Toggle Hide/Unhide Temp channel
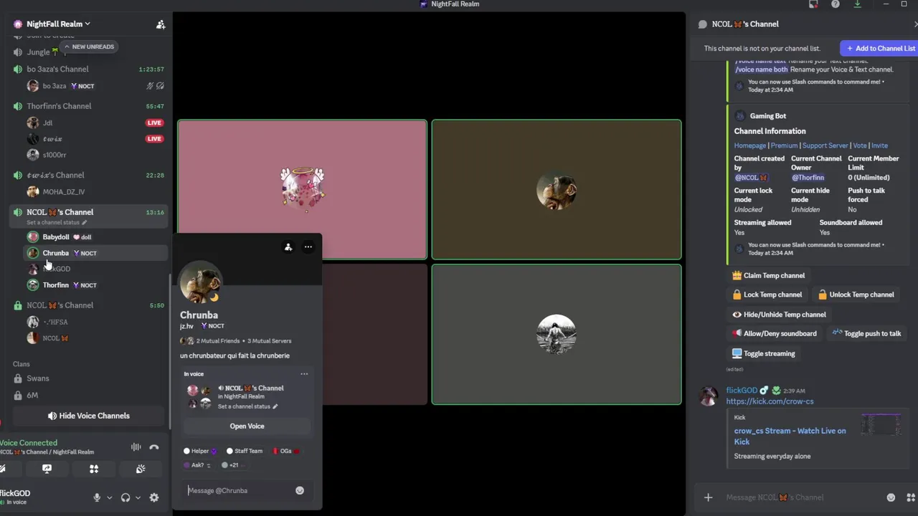The height and width of the screenshot is (516, 918). (779, 315)
